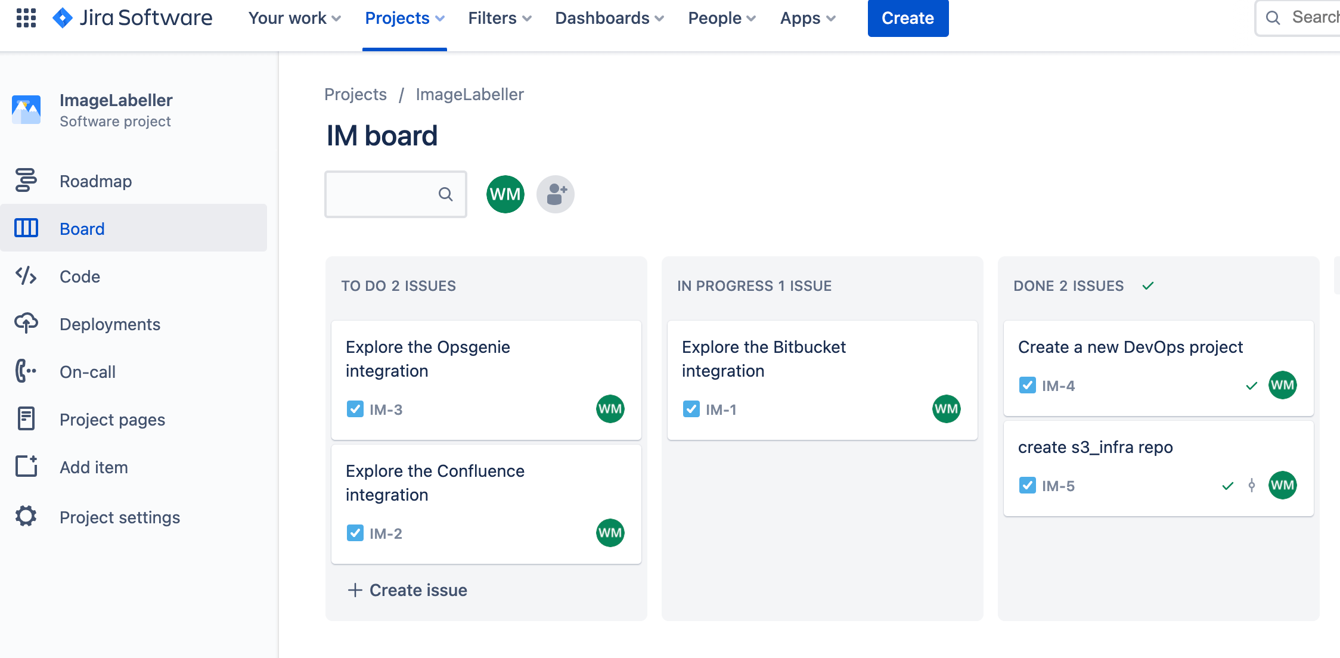Screen dimensions: 1340x658
Task: Click the board search input field
Action: click(x=396, y=195)
